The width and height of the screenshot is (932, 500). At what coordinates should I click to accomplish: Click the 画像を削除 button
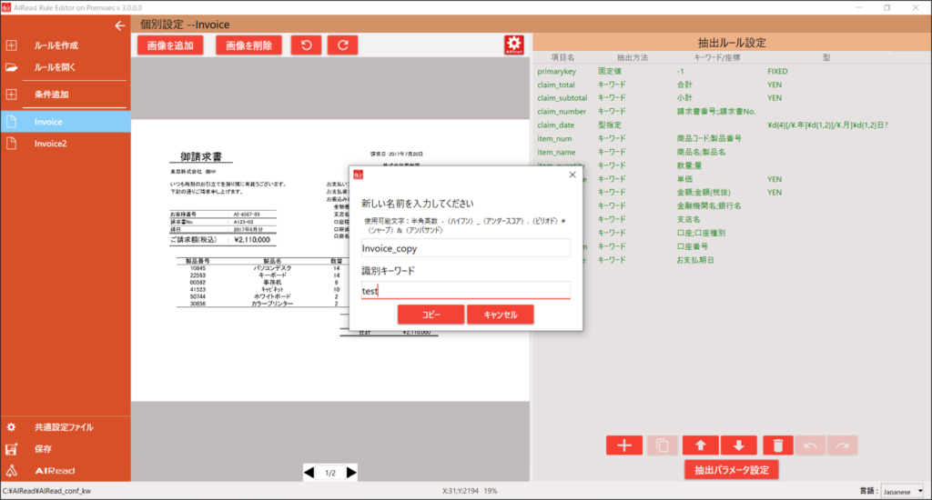248,45
